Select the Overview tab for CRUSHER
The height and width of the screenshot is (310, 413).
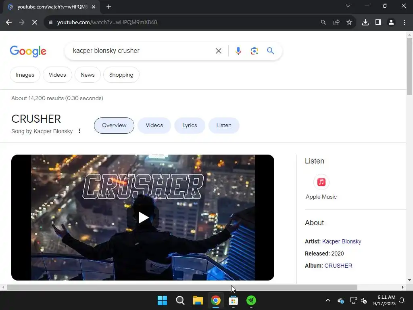pyautogui.click(x=114, y=126)
